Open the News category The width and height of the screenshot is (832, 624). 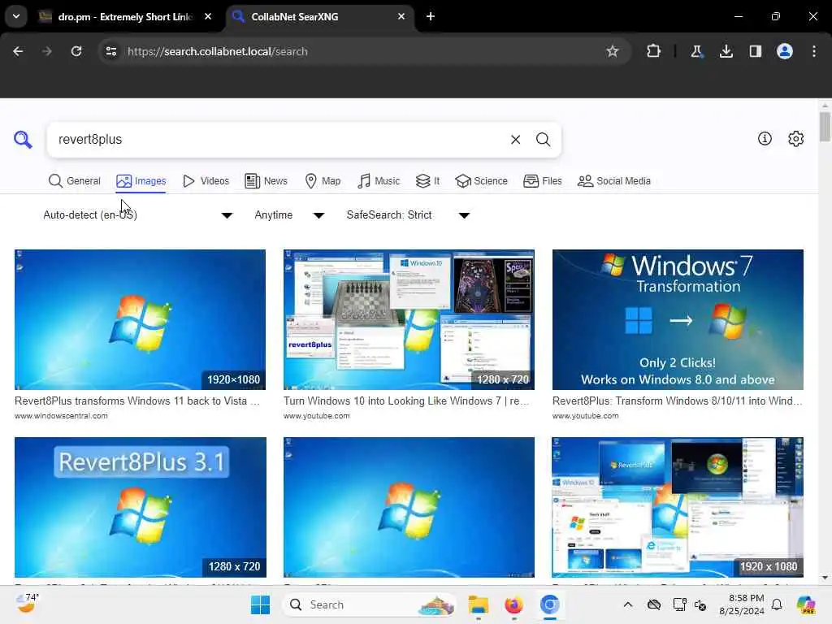coord(266,181)
